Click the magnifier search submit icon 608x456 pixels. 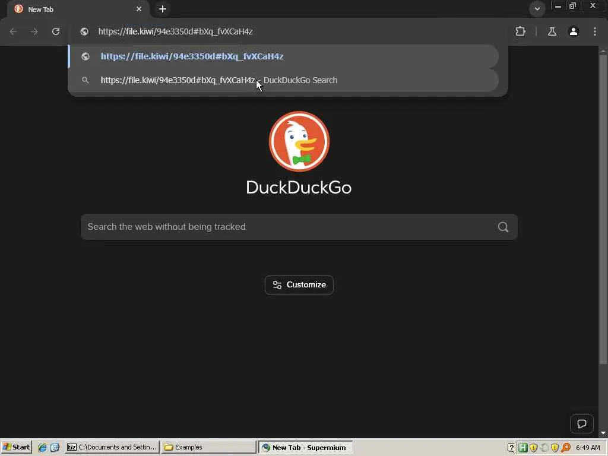(503, 227)
